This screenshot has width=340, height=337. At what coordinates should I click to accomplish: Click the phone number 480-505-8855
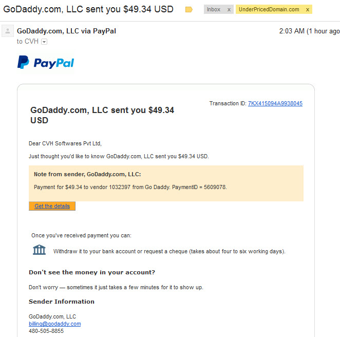click(46, 331)
